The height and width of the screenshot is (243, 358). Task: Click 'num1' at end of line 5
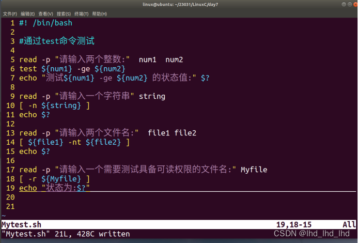pyautogui.click(x=148, y=59)
